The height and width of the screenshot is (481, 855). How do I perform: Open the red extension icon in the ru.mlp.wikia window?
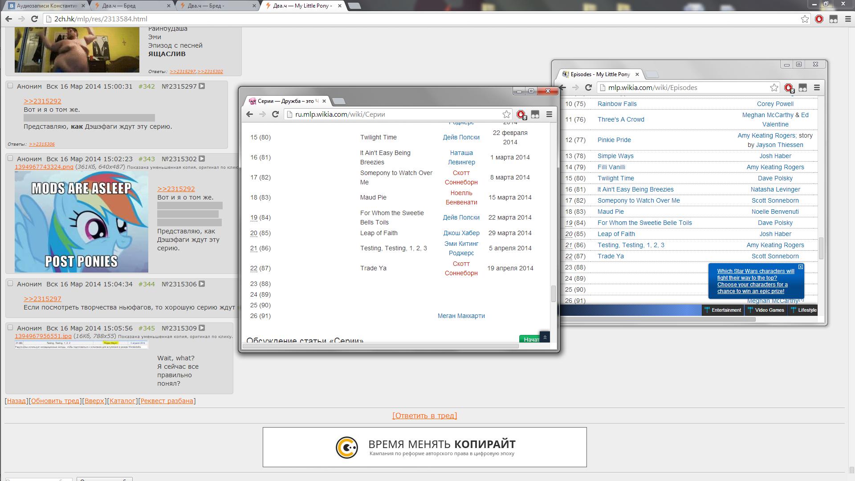click(x=521, y=115)
